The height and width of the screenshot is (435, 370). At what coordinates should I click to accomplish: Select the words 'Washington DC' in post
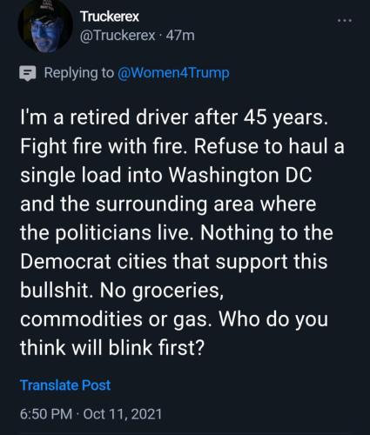(240, 175)
